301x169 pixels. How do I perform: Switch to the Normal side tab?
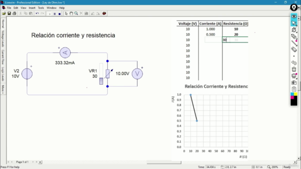pos(3,23)
